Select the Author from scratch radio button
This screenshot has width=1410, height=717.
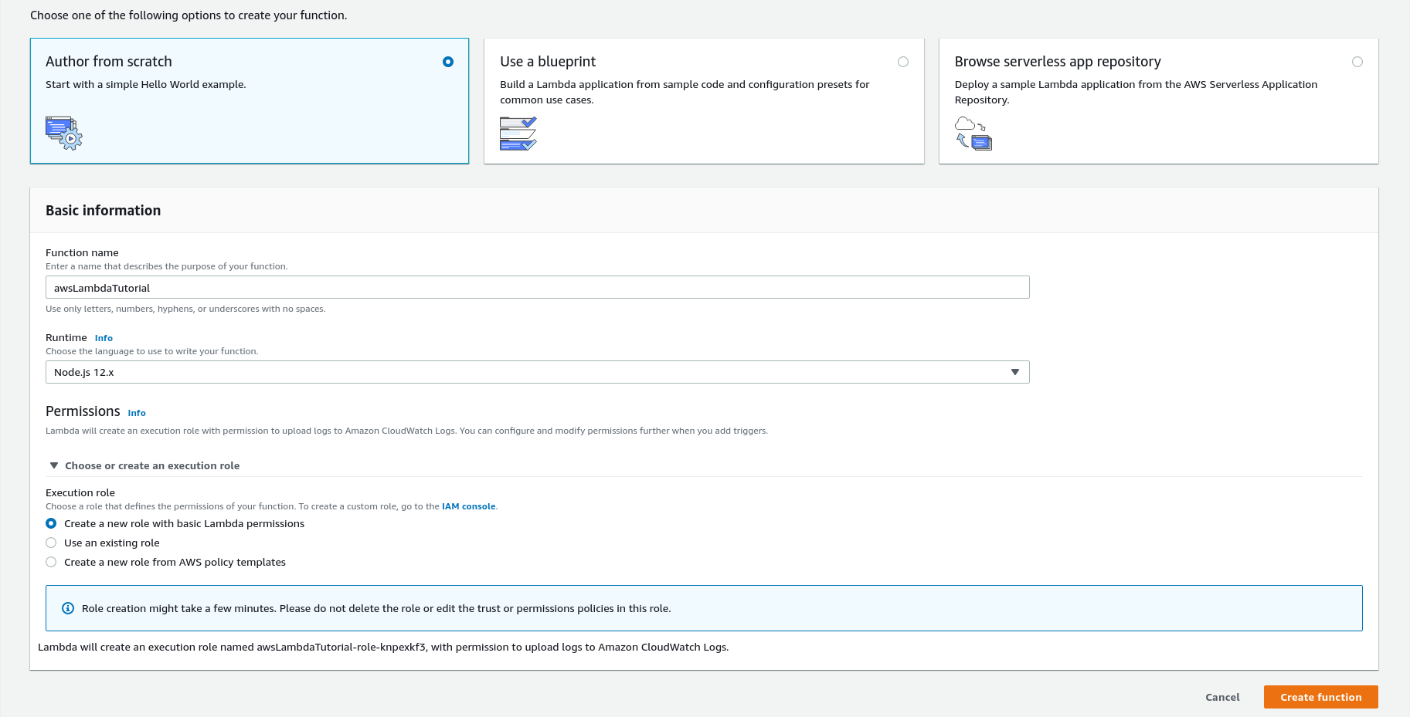[x=448, y=62]
